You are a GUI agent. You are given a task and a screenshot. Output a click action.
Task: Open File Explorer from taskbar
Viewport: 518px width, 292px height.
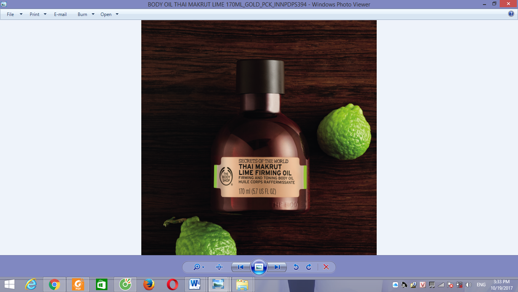pos(242,284)
